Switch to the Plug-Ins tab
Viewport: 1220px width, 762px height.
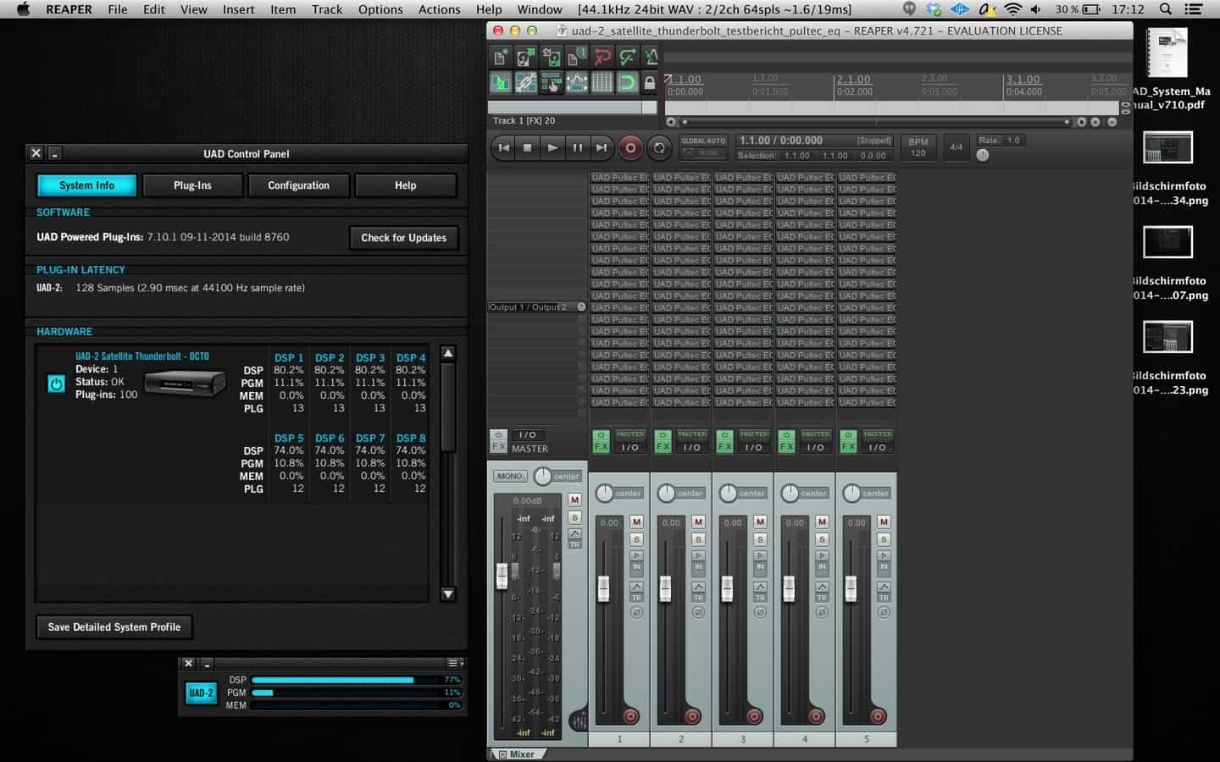point(192,185)
